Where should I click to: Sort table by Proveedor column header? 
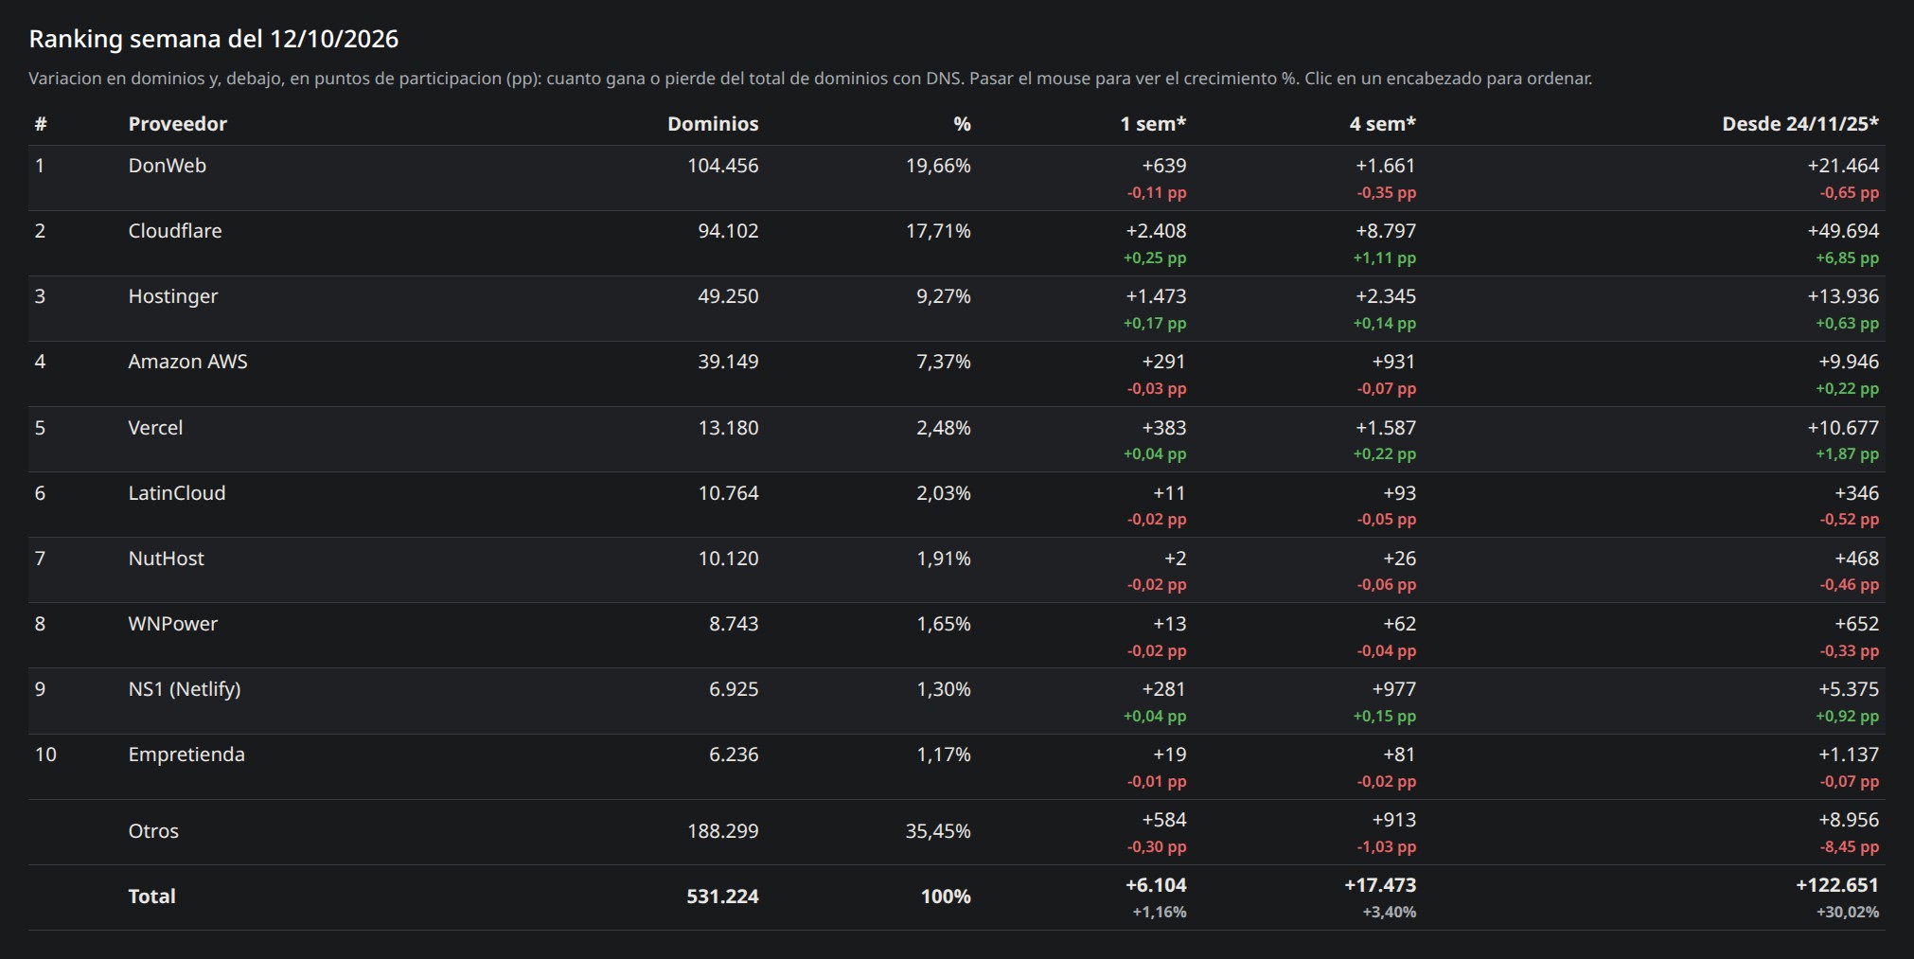click(177, 124)
